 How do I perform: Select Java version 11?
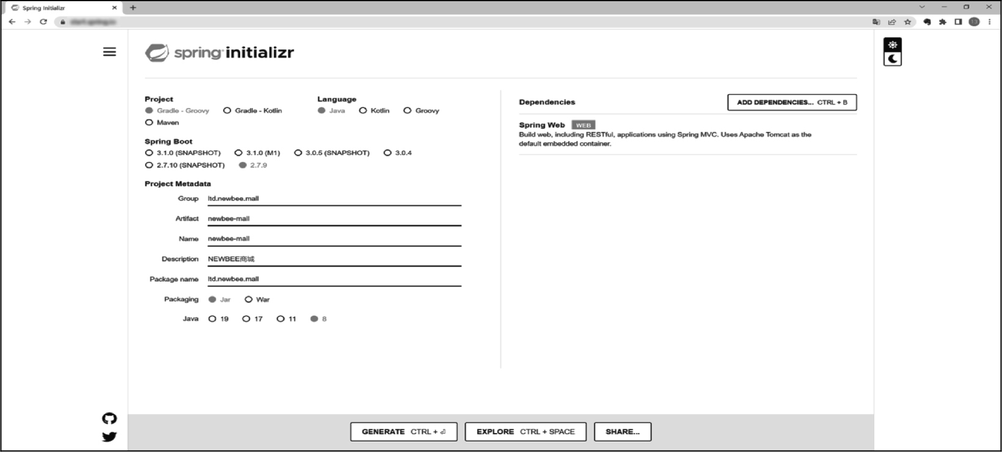[x=287, y=319]
